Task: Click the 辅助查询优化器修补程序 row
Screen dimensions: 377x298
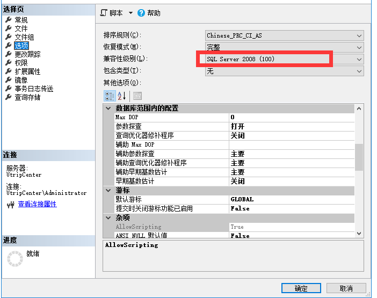Action: point(235,163)
